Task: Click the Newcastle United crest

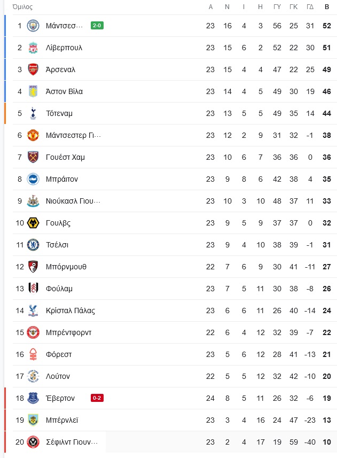Action: [33, 201]
